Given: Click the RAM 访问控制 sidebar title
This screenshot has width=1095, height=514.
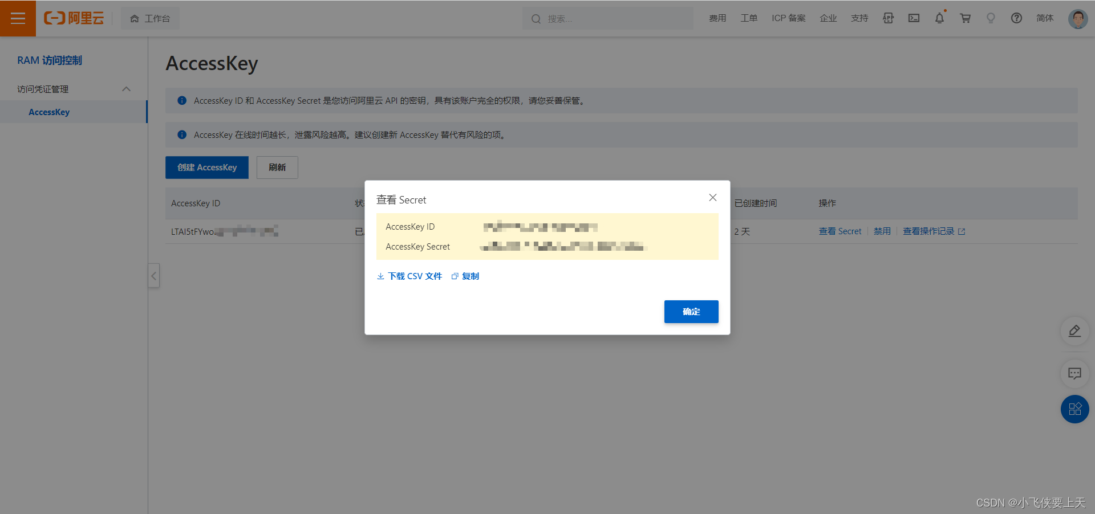Looking at the screenshot, I should click(50, 60).
